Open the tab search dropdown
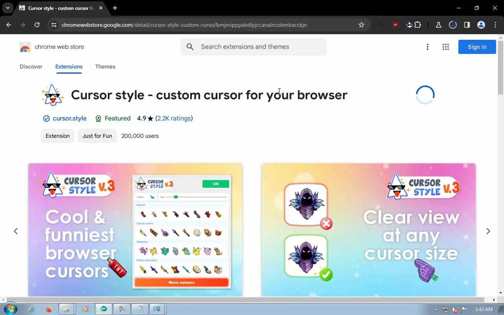 [x=7, y=8]
